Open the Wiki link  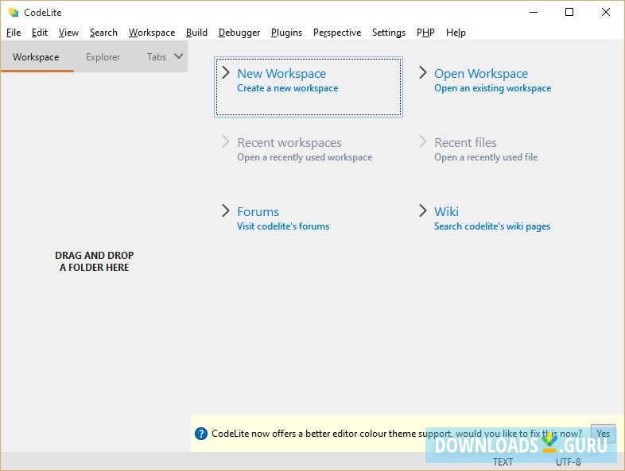point(446,211)
